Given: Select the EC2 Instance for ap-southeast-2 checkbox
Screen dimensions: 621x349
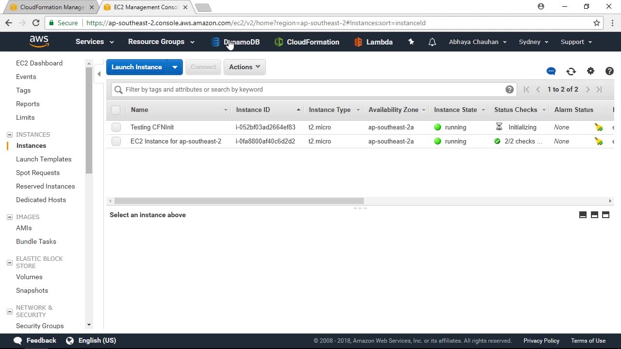Looking at the screenshot, I should [x=116, y=141].
